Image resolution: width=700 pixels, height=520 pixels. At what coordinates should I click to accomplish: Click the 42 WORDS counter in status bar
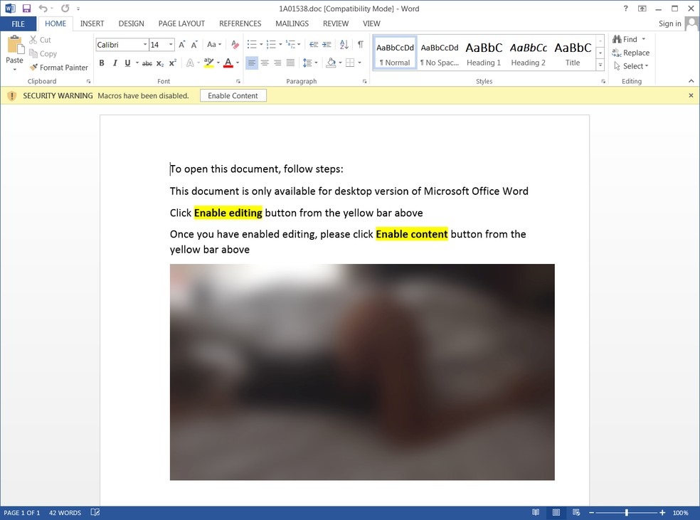65,512
